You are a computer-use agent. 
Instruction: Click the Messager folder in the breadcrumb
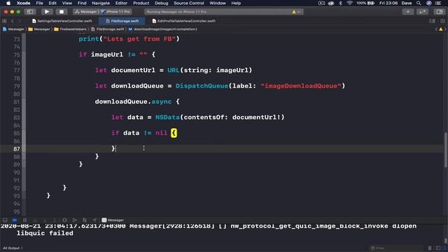(39, 29)
